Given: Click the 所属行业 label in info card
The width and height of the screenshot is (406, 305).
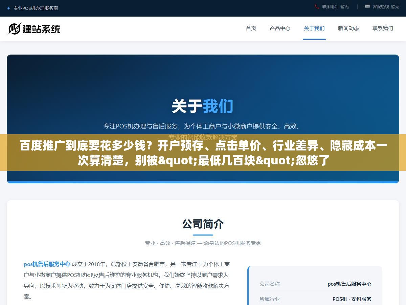Looking at the screenshot, I should (x=270, y=299).
